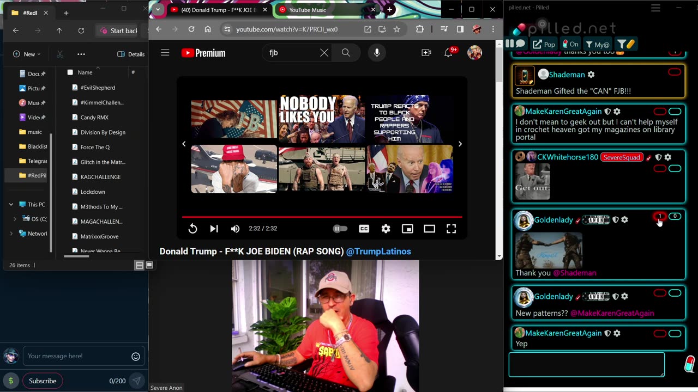
Task: Show previous end-screen suggestions arrow
Action: (184, 144)
